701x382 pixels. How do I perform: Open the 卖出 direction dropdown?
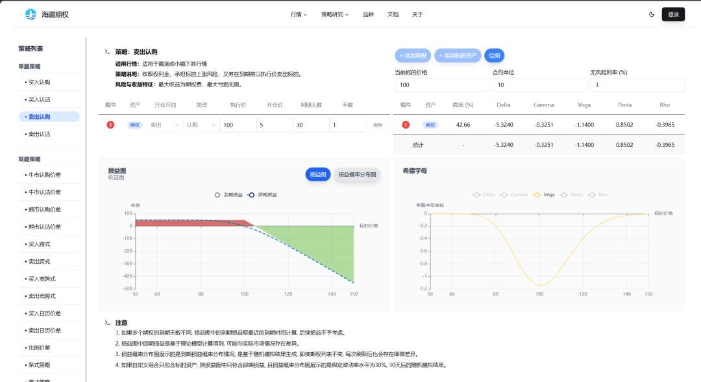point(165,125)
